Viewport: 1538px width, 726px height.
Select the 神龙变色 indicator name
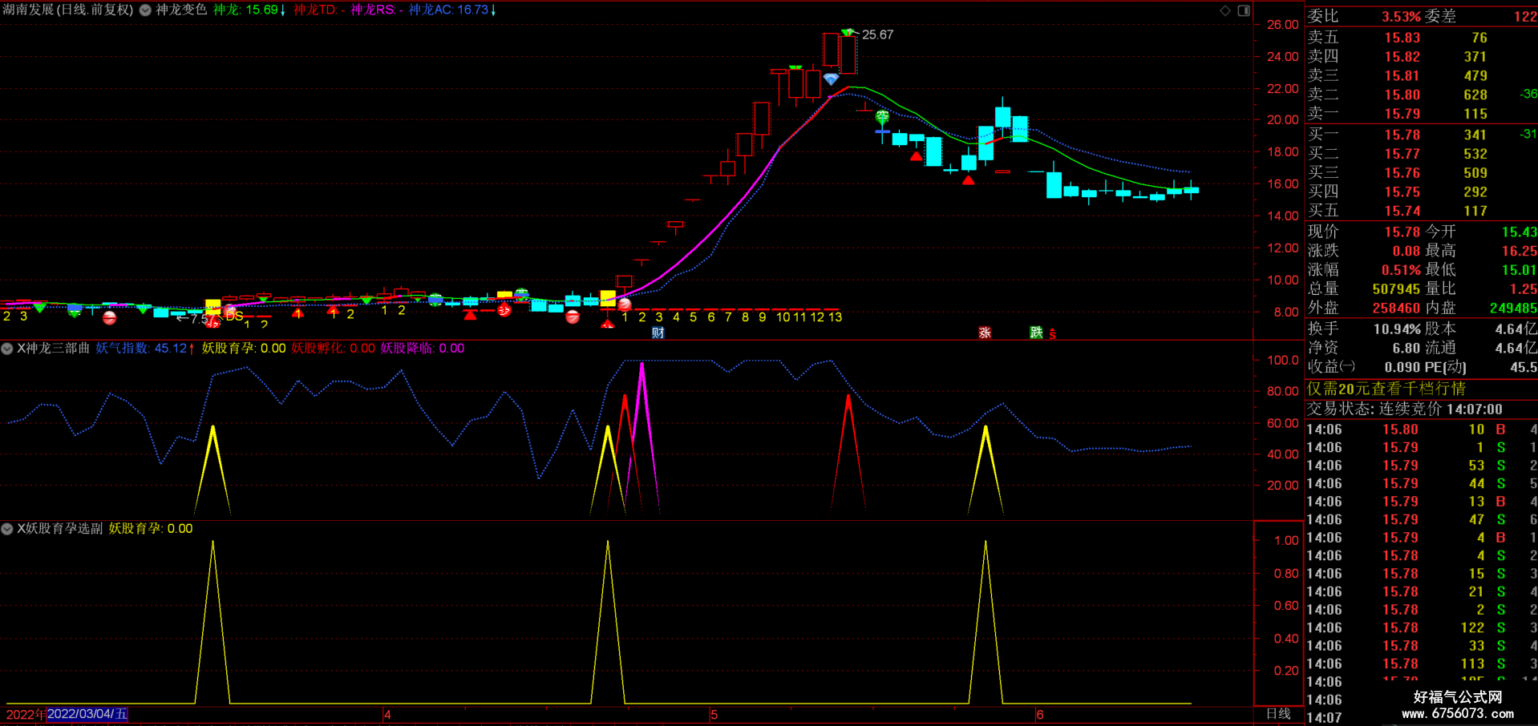coord(181,10)
